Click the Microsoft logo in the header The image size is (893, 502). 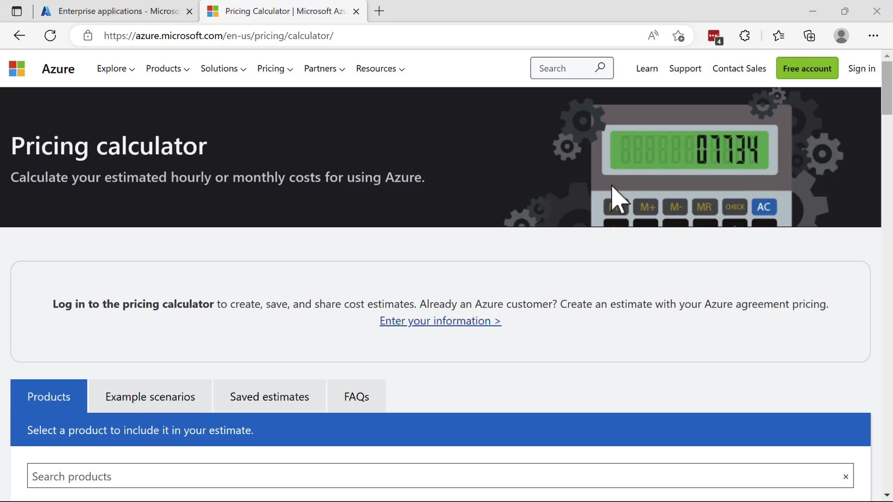point(17,69)
